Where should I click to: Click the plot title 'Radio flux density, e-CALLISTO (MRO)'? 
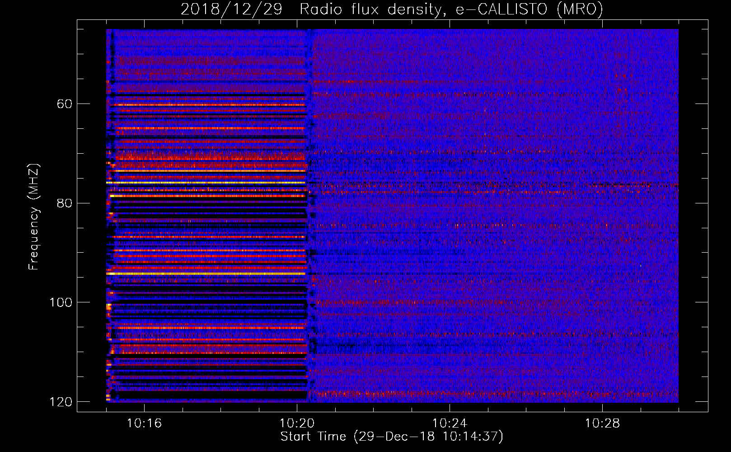tap(451, 9)
